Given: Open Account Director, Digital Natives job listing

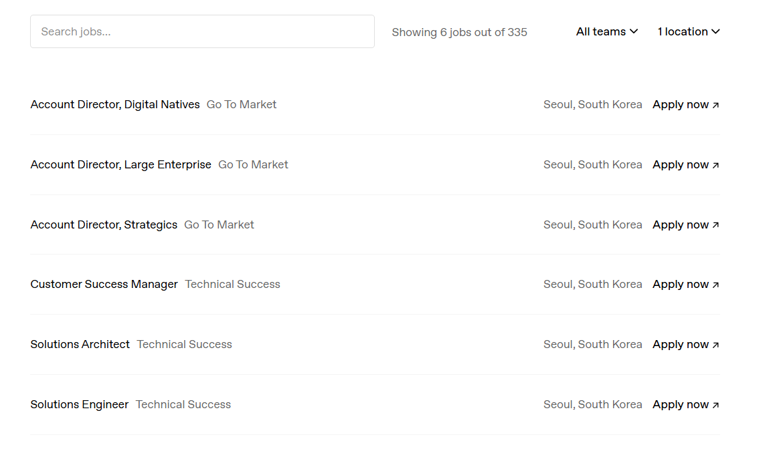Looking at the screenshot, I should [x=115, y=104].
